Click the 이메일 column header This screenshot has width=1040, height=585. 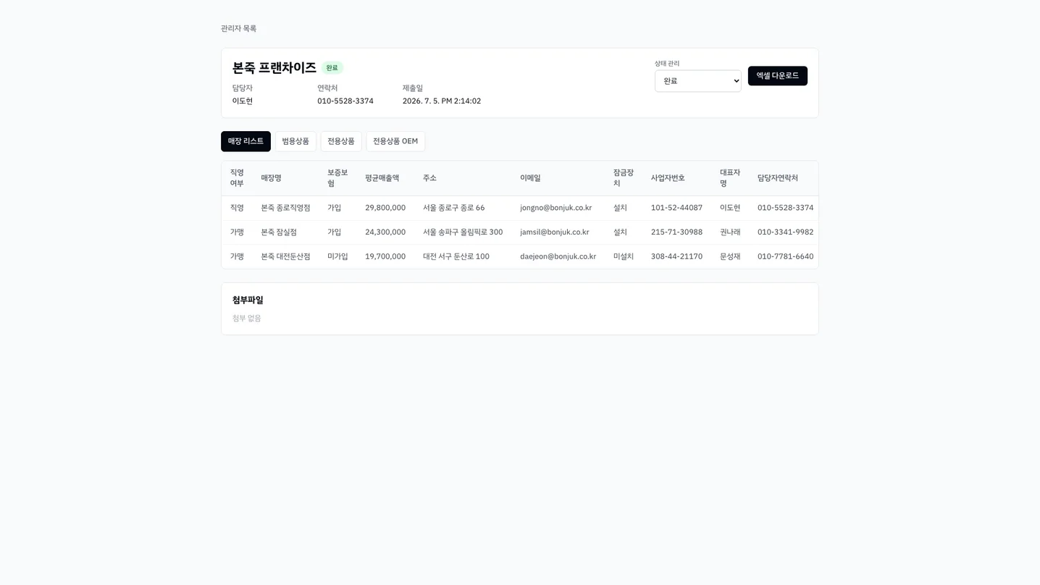click(530, 178)
